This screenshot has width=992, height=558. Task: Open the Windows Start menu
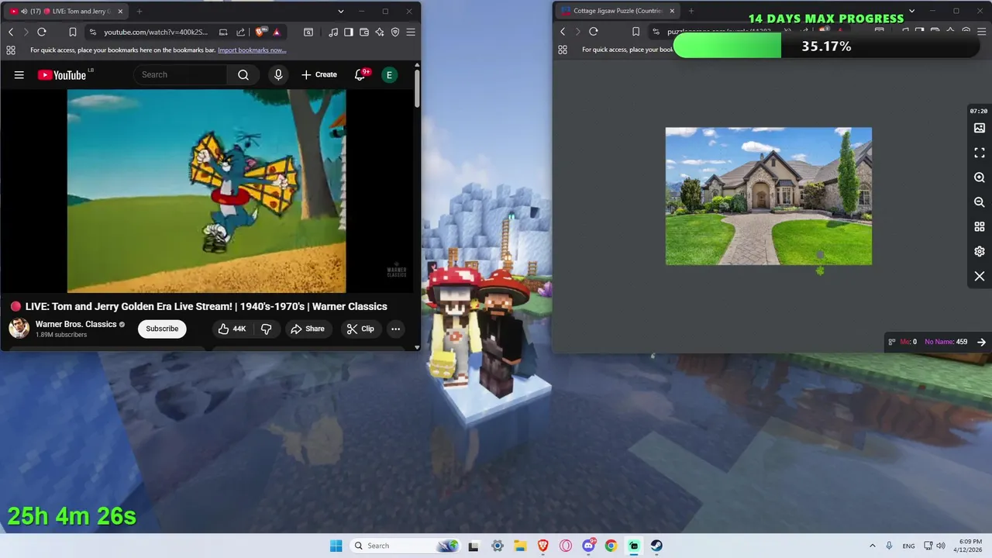(x=336, y=546)
